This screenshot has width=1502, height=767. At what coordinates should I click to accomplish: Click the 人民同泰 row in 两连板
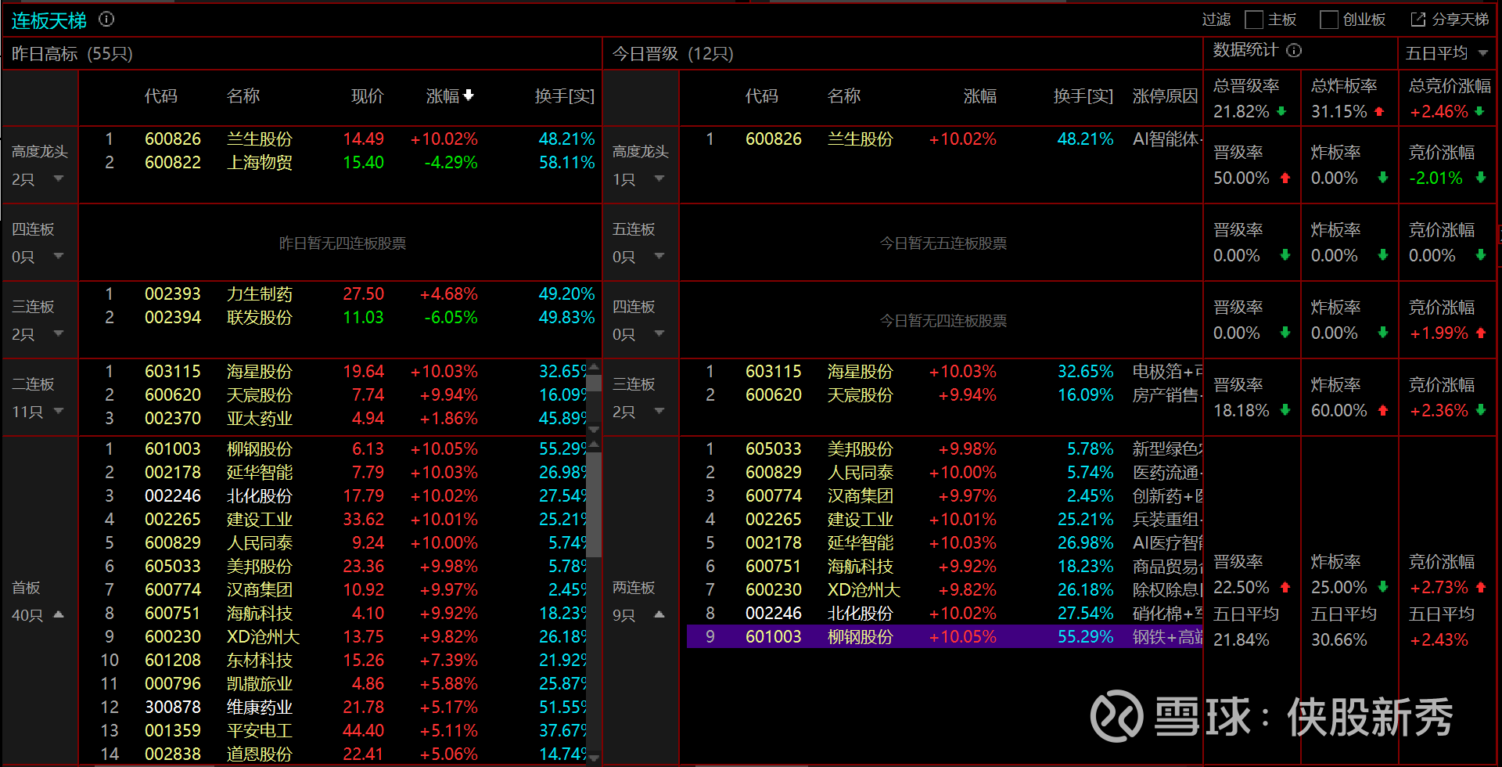(944, 473)
